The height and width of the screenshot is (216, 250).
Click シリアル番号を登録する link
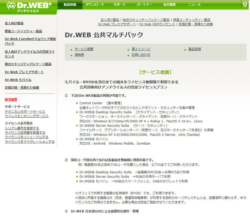[x=22, y=128]
